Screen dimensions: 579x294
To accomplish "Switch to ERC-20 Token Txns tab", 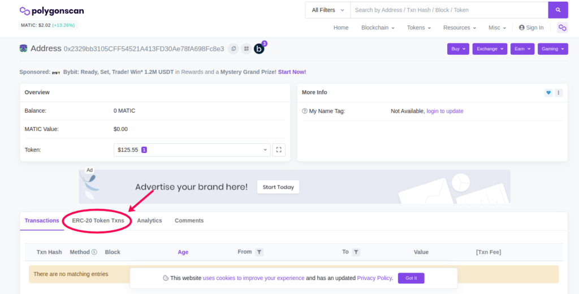I will tap(98, 221).
